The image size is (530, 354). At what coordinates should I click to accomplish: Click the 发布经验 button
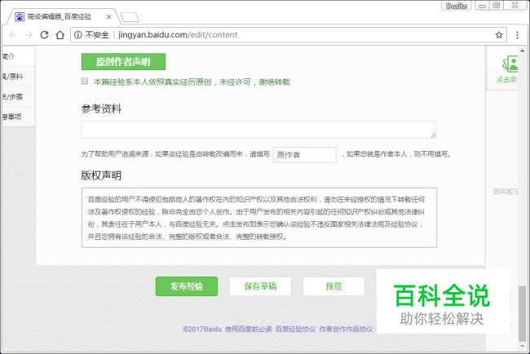click(187, 286)
